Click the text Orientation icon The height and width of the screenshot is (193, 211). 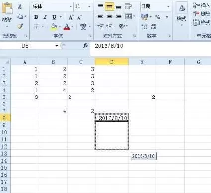coord(122,26)
